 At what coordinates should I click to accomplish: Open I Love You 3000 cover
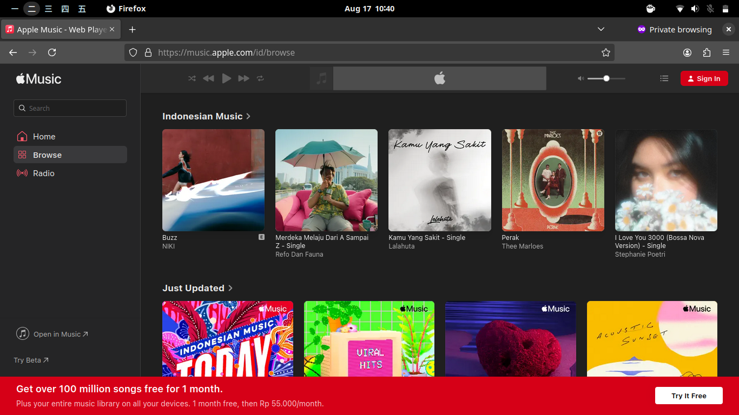pos(666,180)
